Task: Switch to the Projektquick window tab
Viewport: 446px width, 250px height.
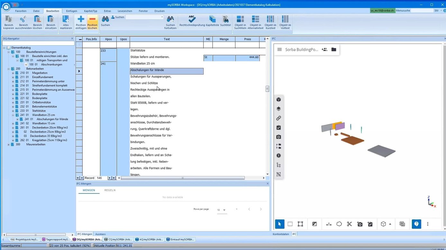Action: click(24, 239)
